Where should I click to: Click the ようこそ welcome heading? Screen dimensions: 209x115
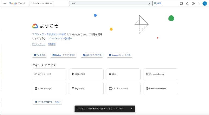(x=49, y=26)
